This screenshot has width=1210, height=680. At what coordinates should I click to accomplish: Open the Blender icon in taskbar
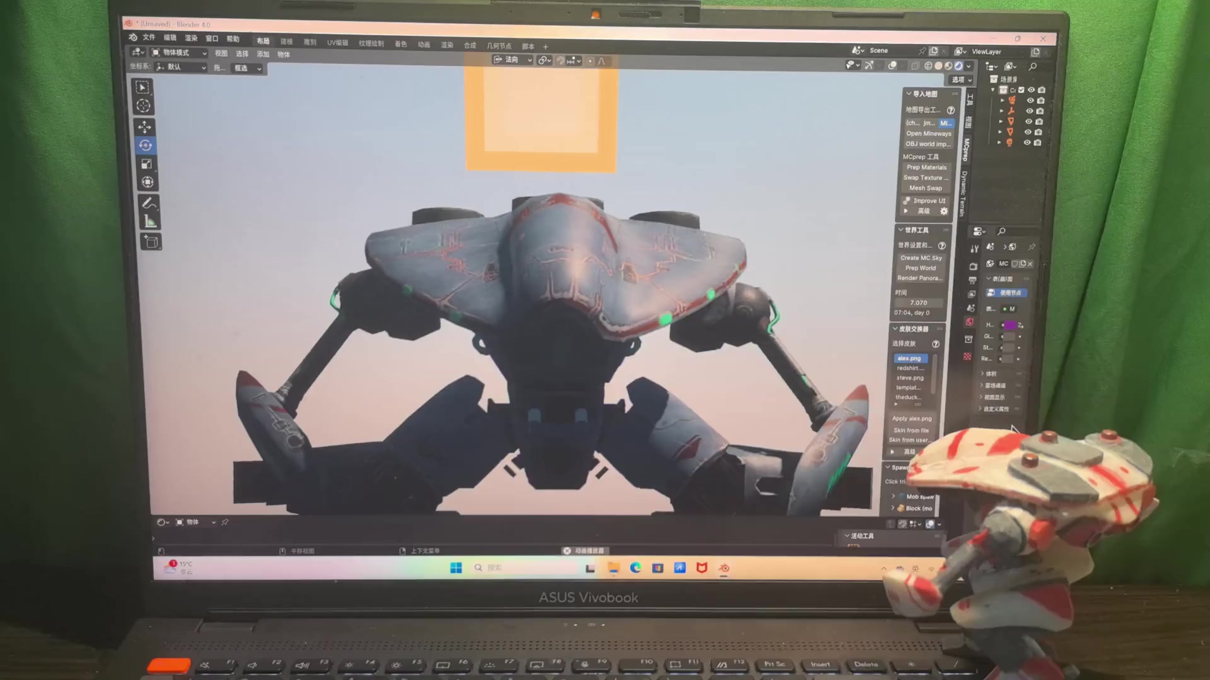724,568
